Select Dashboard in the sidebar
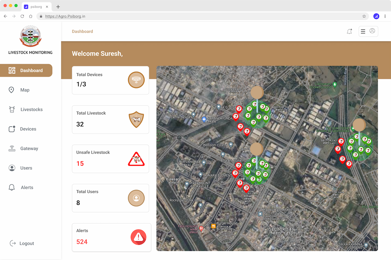 tap(26, 70)
